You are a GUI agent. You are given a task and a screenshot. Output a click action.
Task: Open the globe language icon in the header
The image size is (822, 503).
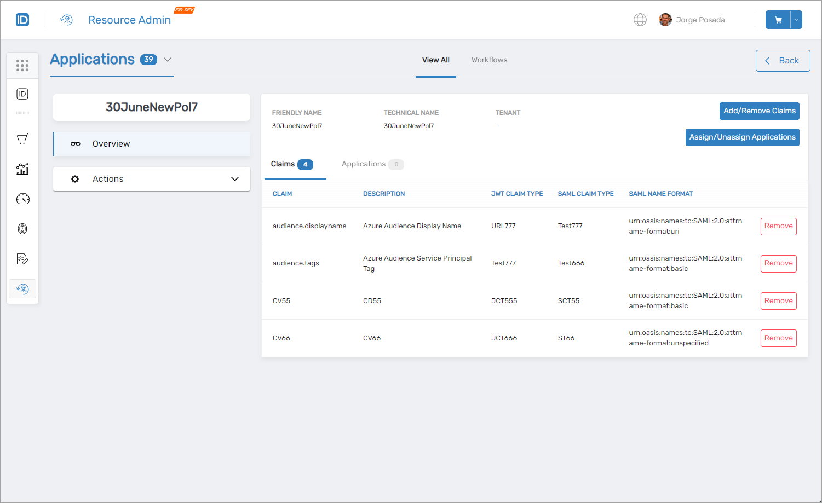click(640, 20)
